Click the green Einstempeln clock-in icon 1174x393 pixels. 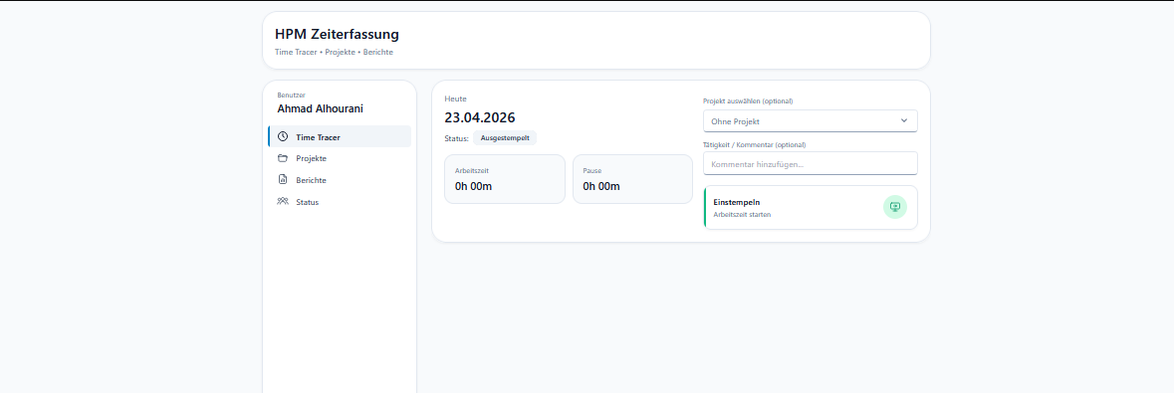point(895,207)
